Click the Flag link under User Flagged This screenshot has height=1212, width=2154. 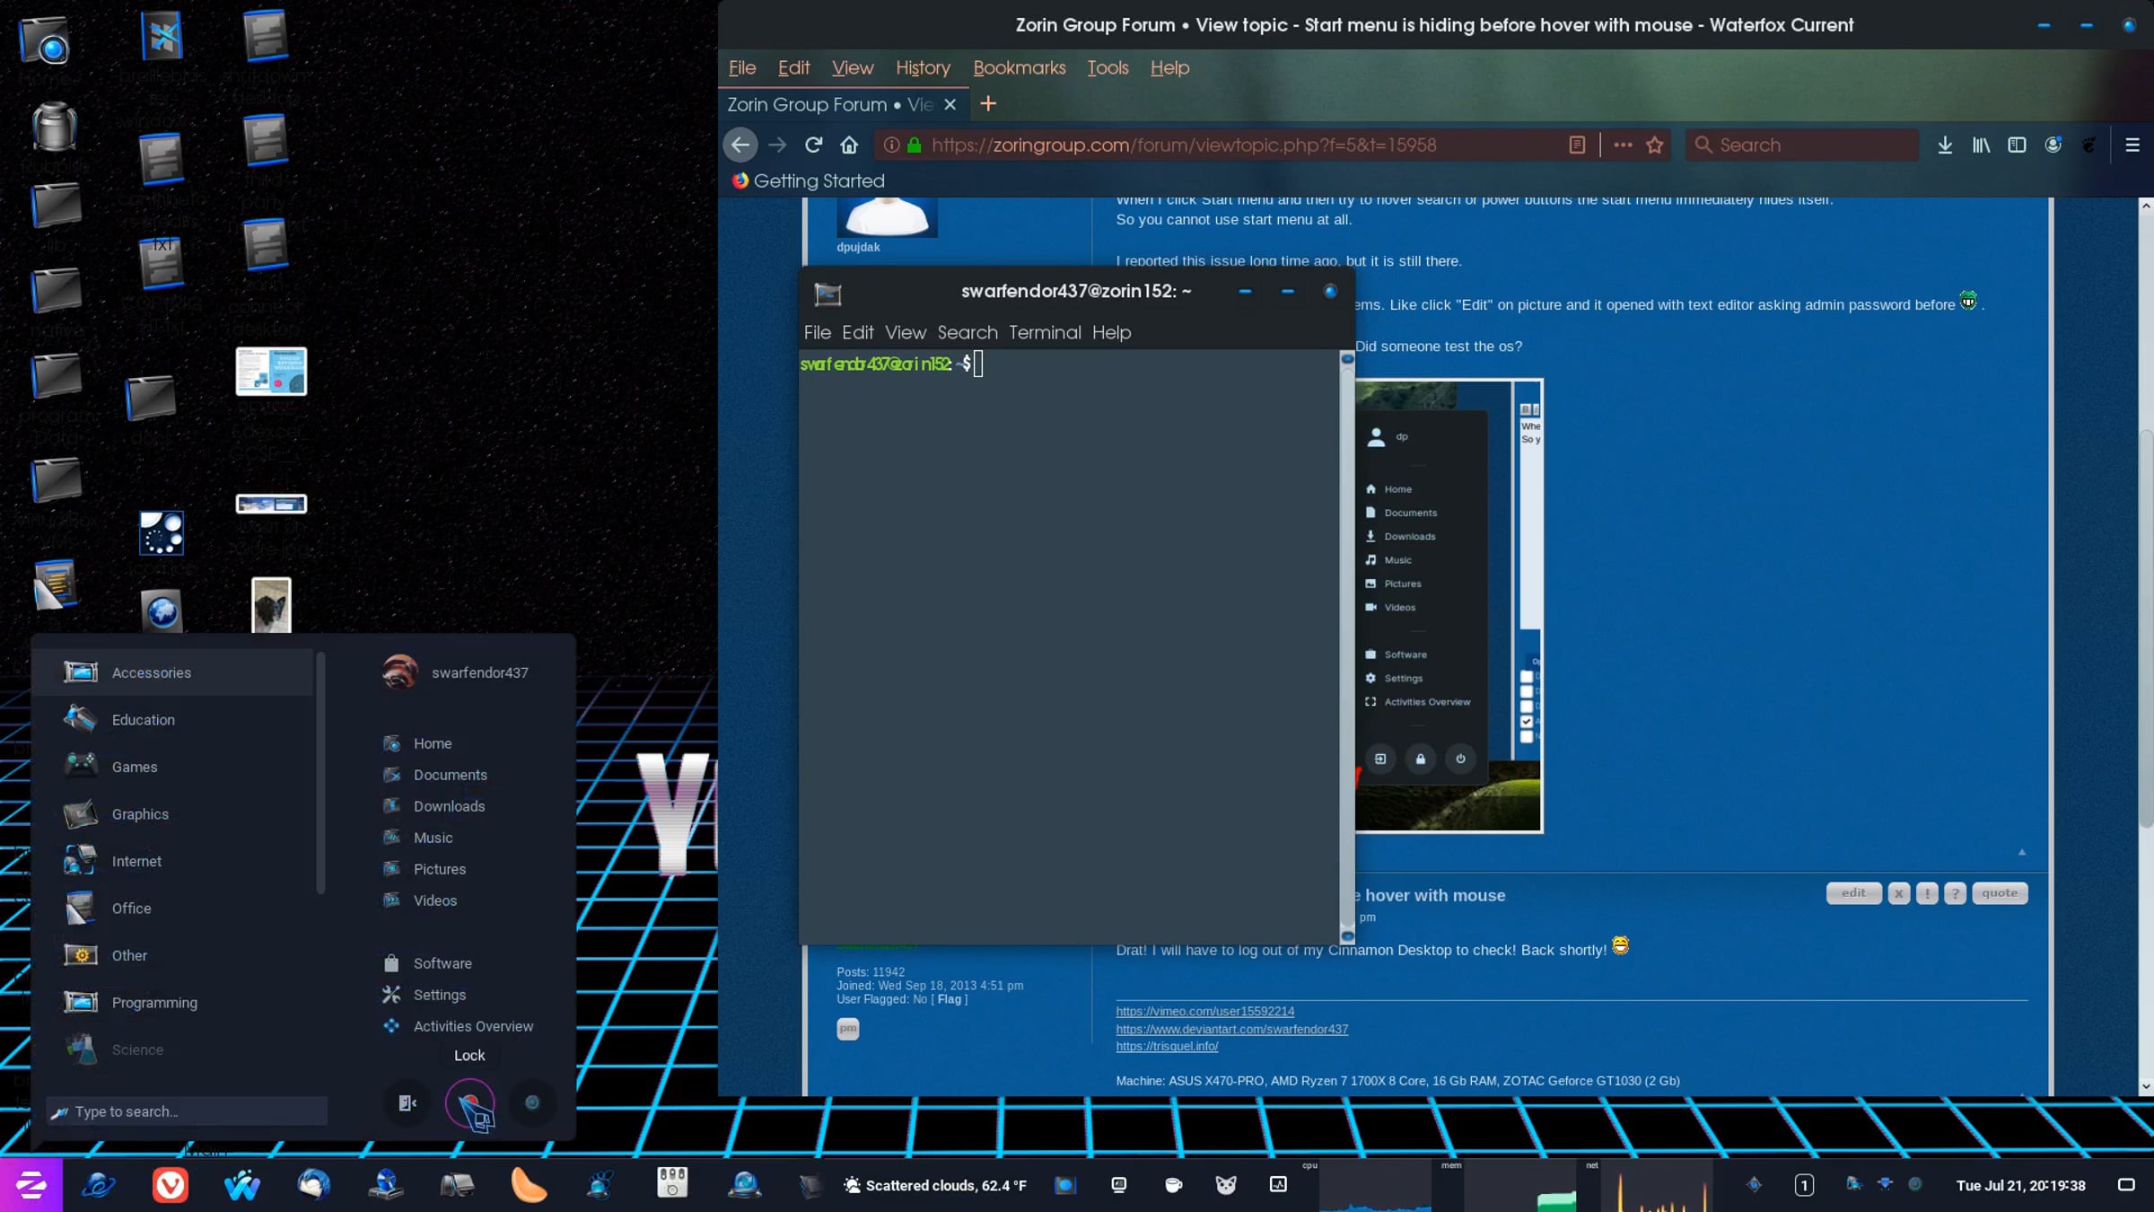950,999
